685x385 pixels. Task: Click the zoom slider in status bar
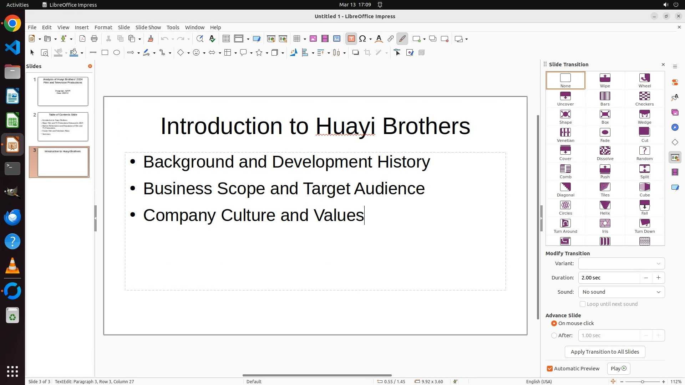[x=642, y=382]
